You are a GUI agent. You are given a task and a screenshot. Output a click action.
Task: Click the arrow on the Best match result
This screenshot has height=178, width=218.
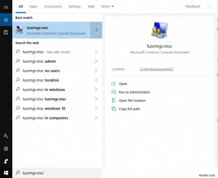point(96,30)
